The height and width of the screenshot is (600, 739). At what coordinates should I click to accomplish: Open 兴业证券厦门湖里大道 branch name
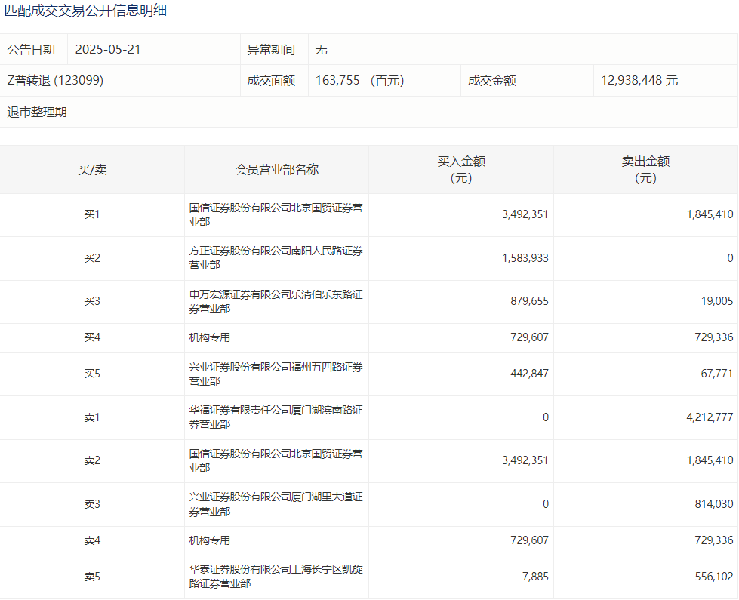tap(276, 504)
